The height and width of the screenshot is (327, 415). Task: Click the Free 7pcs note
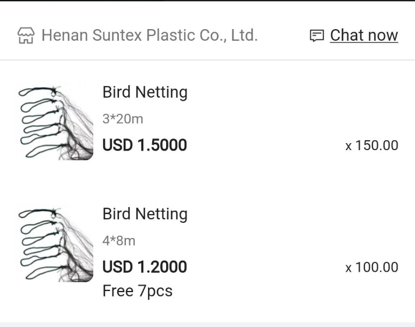click(137, 291)
